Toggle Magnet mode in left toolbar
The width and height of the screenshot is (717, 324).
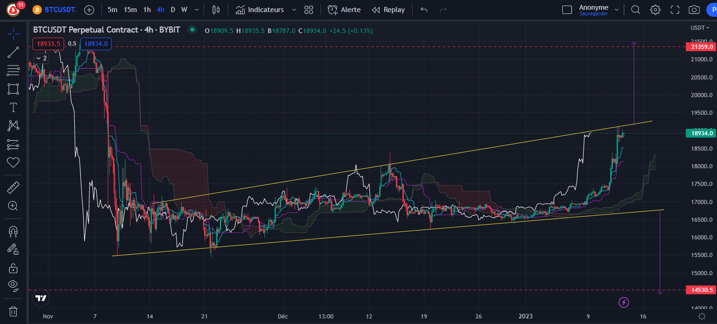click(13, 231)
